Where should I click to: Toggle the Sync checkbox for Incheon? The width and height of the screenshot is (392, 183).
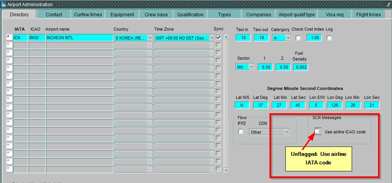(218, 38)
